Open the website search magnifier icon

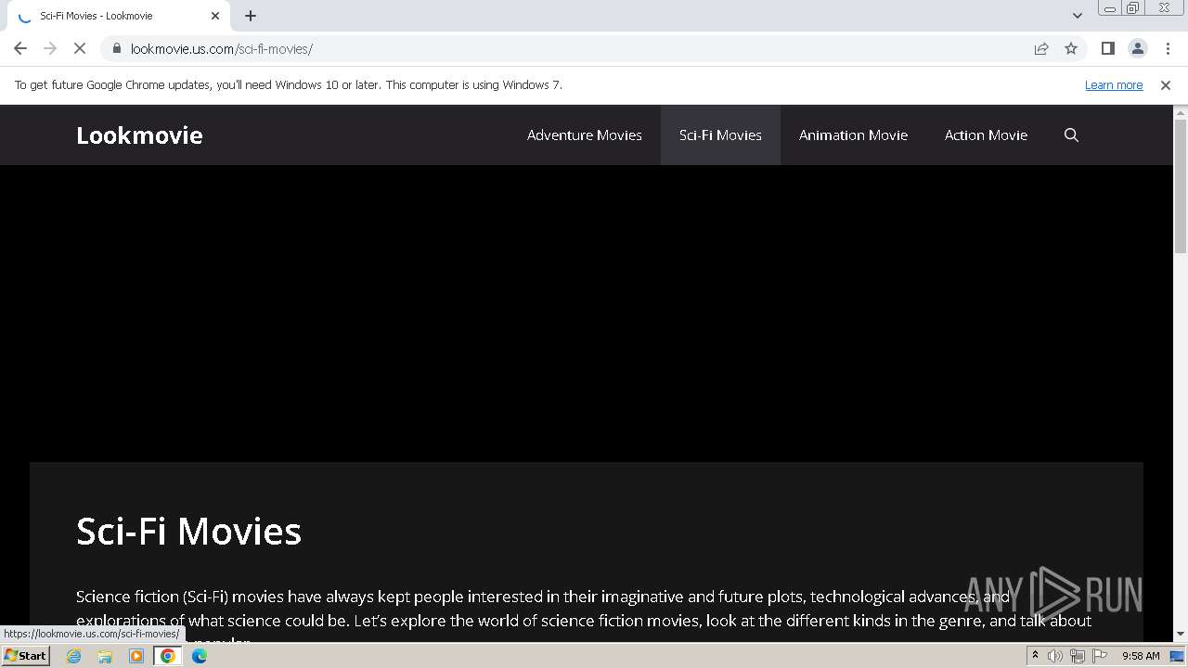pyautogui.click(x=1071, y=135)
